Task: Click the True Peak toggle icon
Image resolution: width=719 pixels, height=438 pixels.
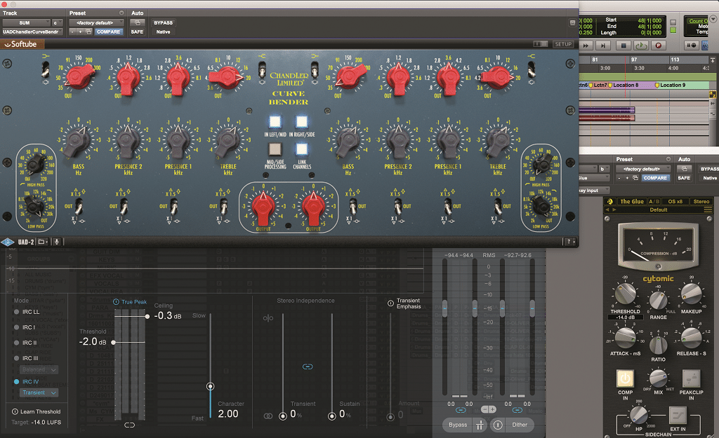Action: pyautogui.click(x=116, y=302)
